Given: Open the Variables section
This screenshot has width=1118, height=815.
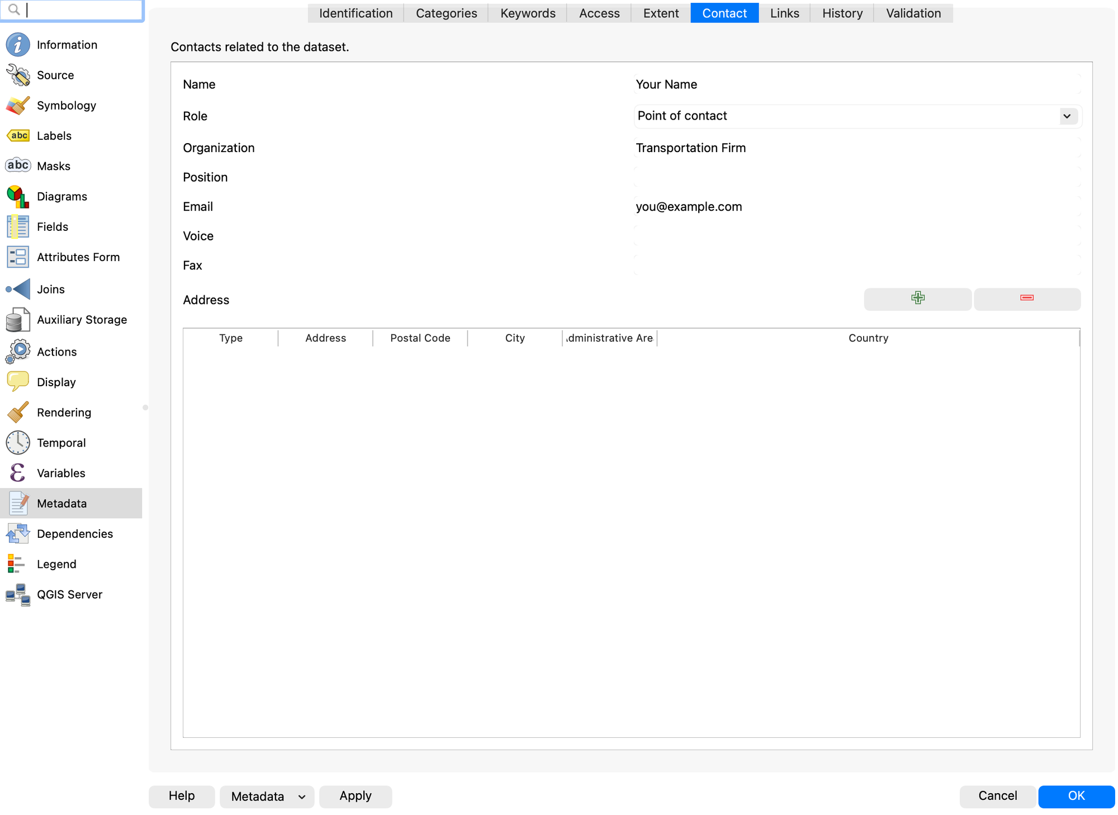Looking at the screenshot, I should click(x=71, y=473).
